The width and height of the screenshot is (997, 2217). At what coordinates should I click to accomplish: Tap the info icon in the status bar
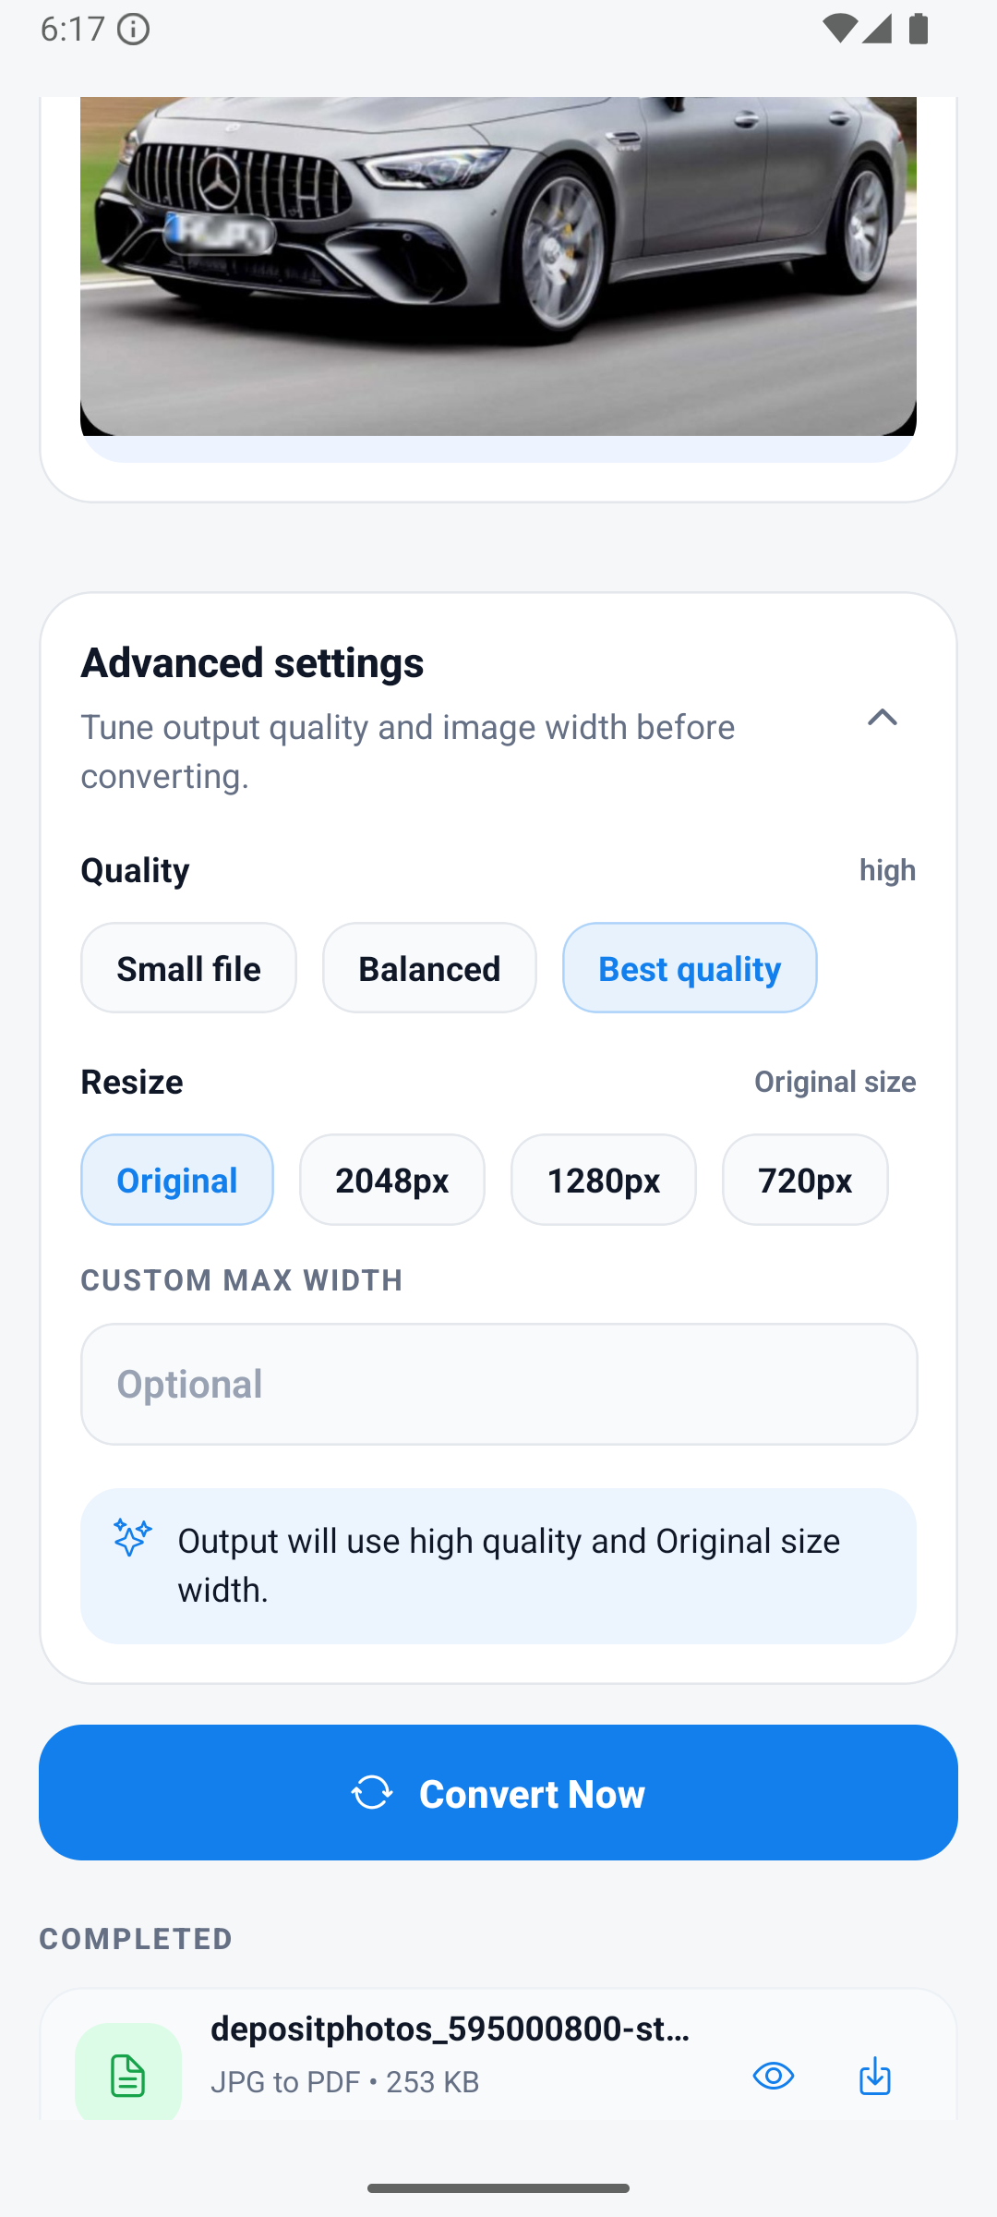[x=133, y=30]
